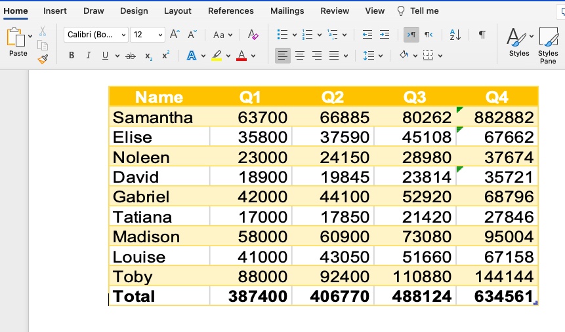Center align the text

(300, 56)
